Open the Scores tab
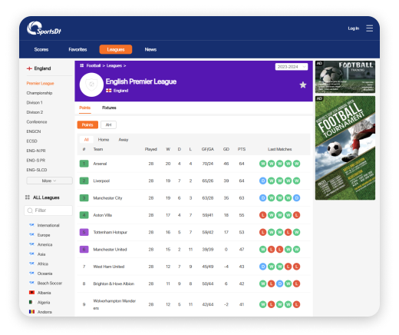 [x=41, y=49]
